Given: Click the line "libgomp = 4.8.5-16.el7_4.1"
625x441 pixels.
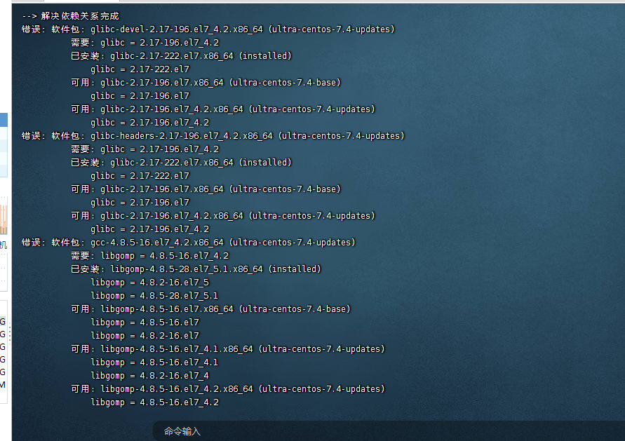Looking at the screenshot, I should click(154, 362).
